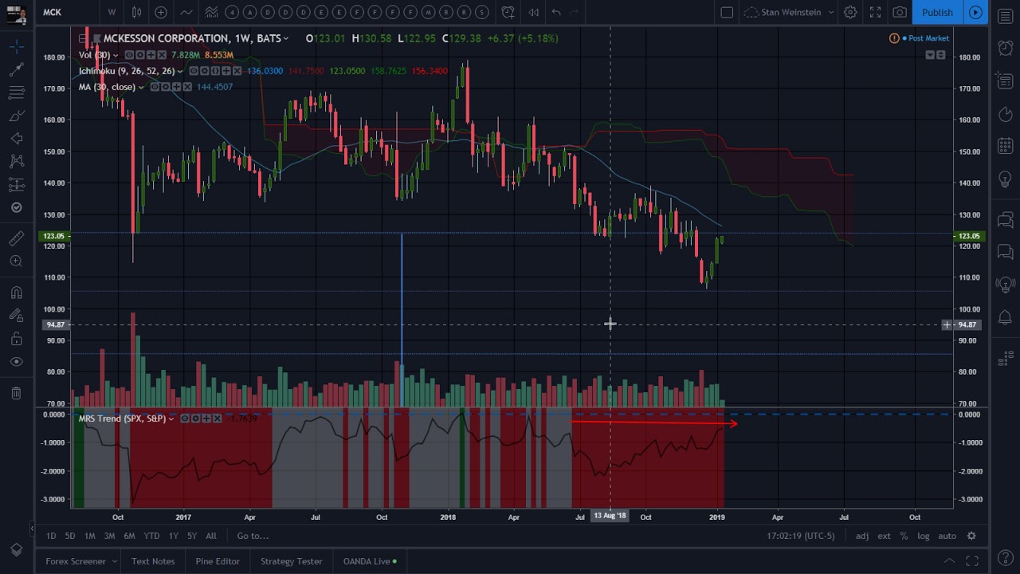Open the indicator templates menu
This screenshot has height=574, width=1020.
pyautogui.click(x=211, y=12)
